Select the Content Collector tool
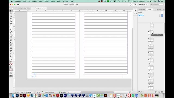This screenshot has height=98, width=174. (x=11, y=21)
